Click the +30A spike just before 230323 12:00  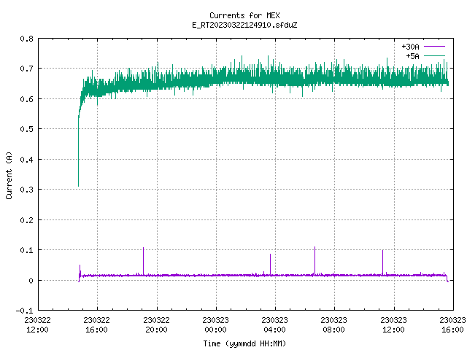(x=382, y=262)
